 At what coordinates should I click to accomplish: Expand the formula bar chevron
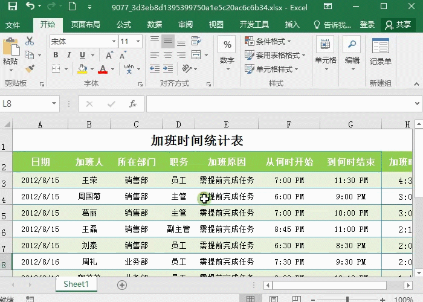417,103
